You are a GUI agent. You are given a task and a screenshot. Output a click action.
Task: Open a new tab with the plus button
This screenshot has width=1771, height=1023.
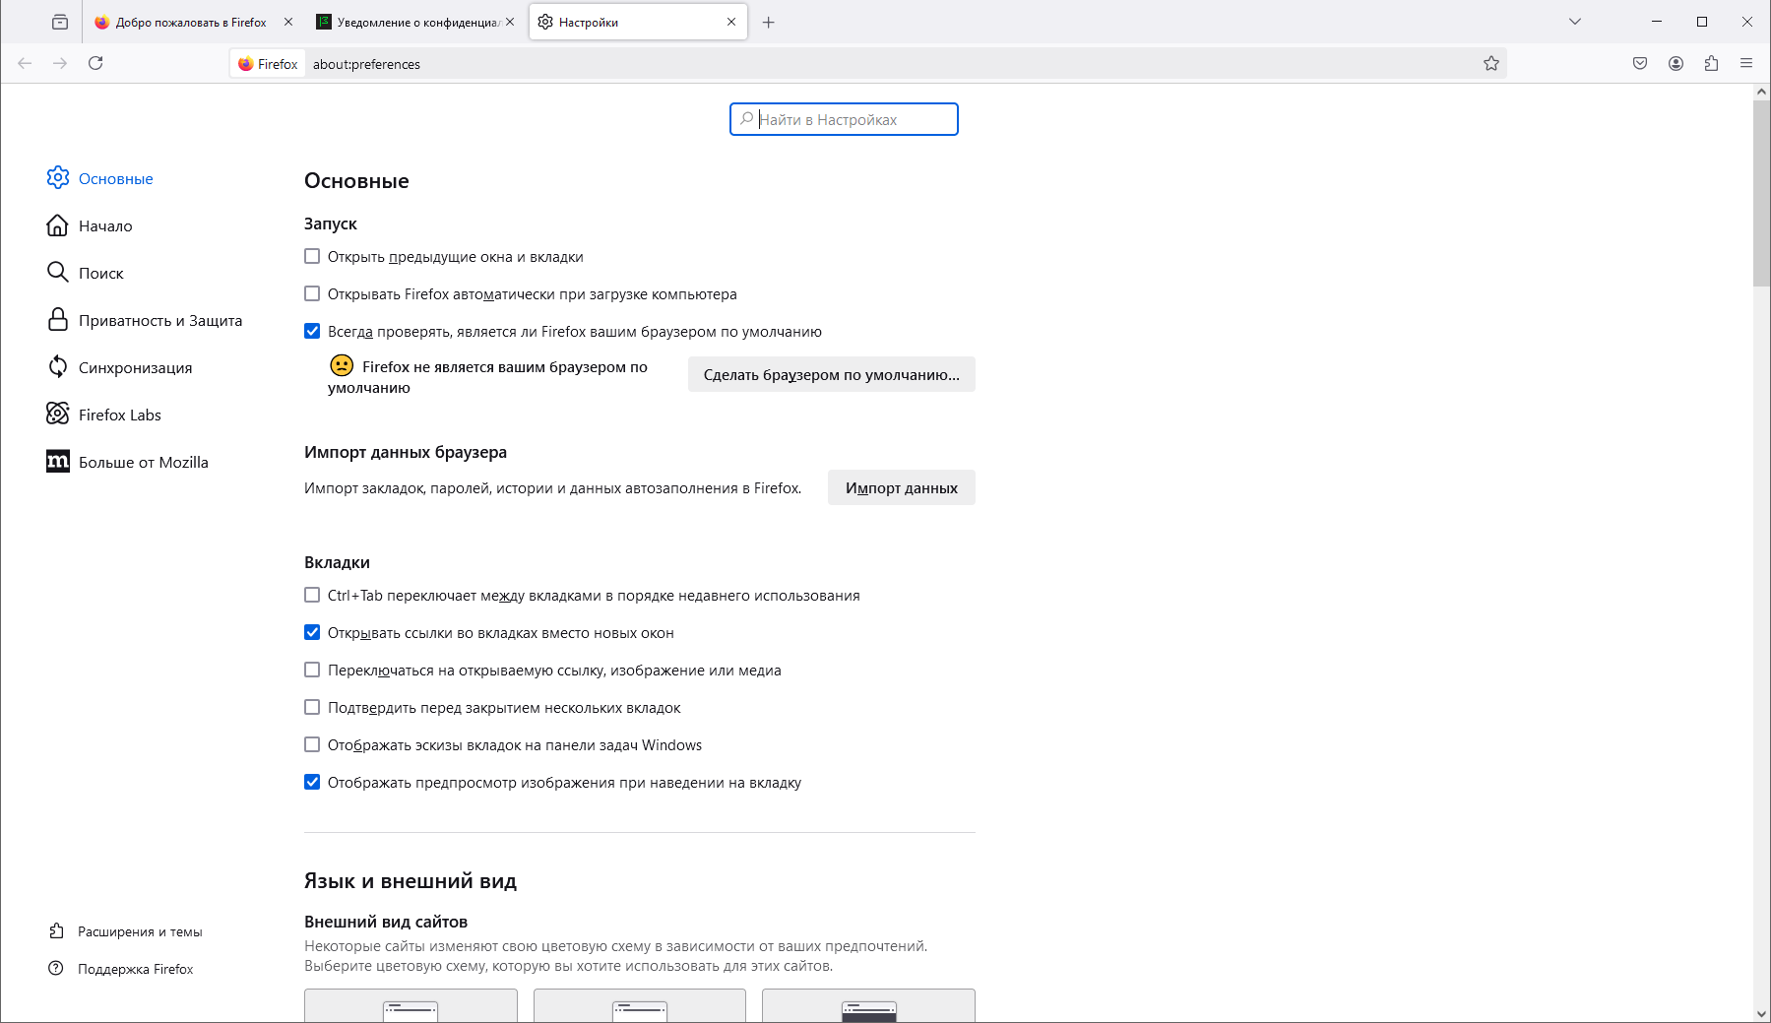point(769,22)
